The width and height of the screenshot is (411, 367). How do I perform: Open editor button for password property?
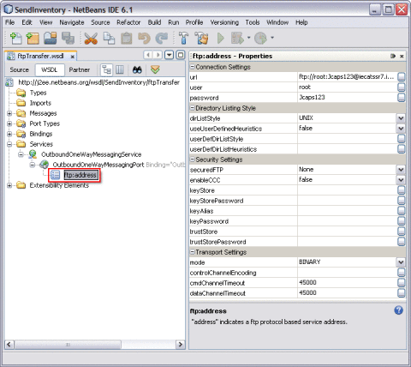pyautogui.click(x=401, y=98)
